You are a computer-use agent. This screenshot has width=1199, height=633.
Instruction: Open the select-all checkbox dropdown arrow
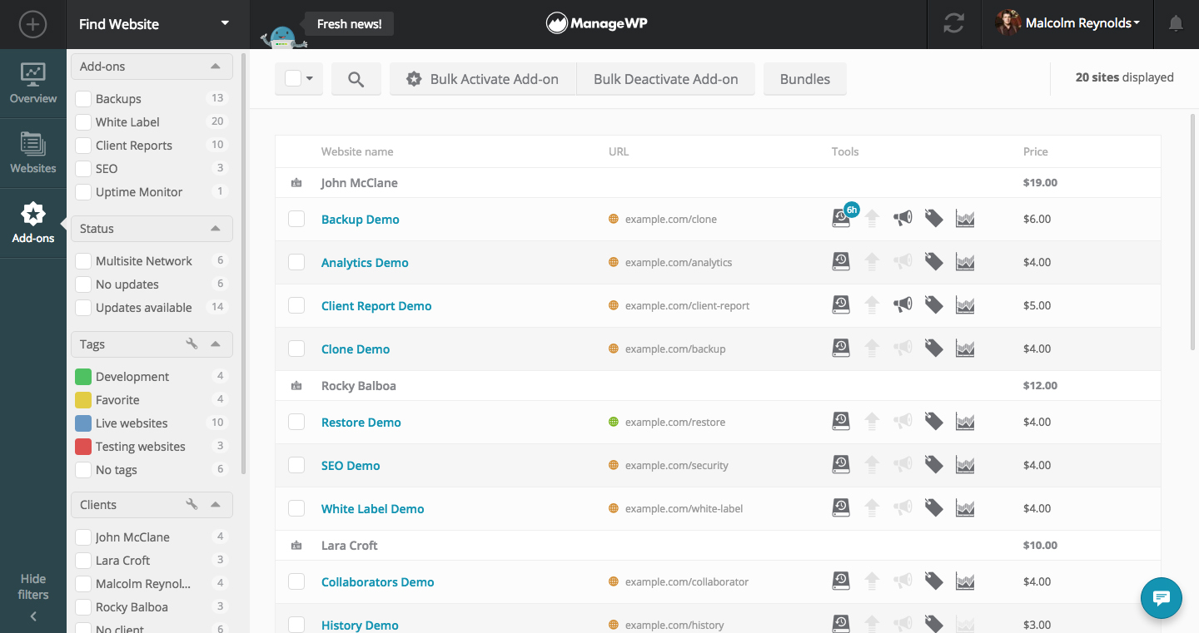point(310,79)
